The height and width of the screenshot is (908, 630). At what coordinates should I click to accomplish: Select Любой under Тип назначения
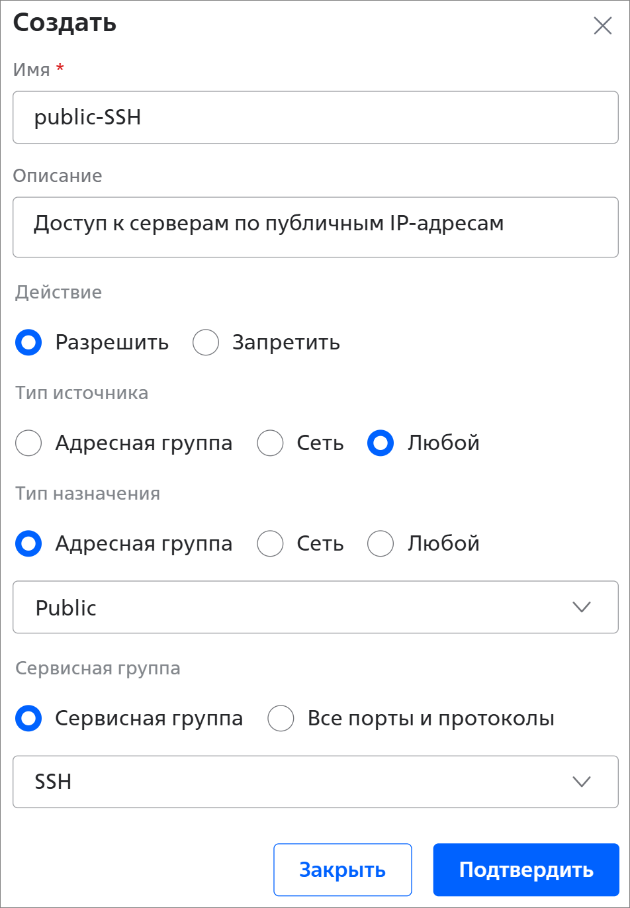381,543
